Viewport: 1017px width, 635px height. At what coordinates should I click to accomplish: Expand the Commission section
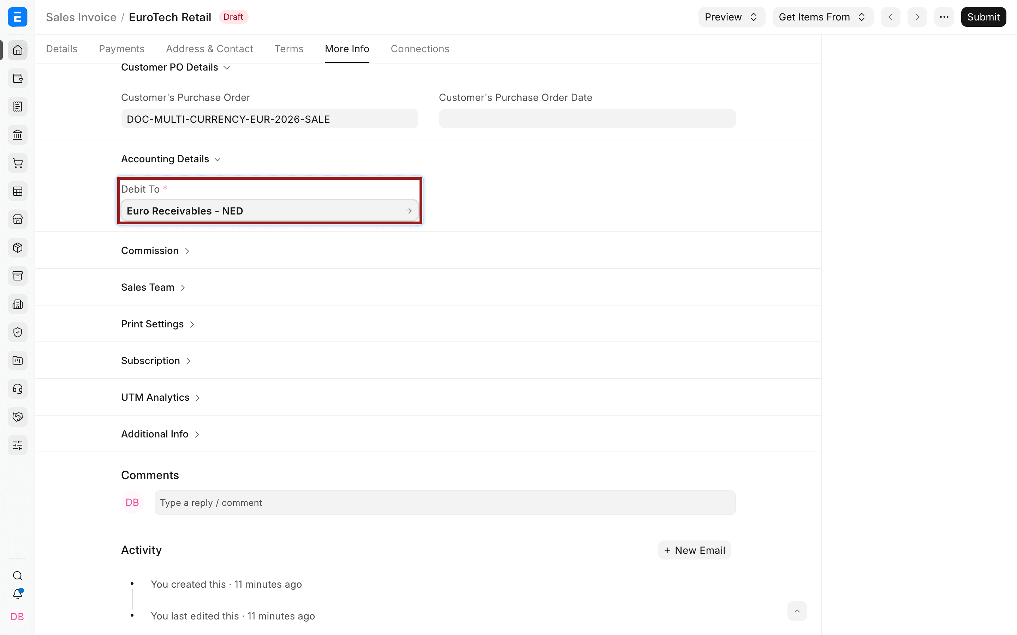pos(155,251)
